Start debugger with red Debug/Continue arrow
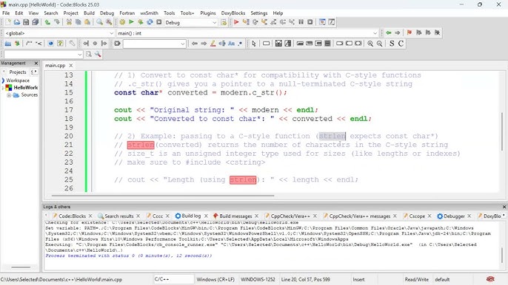 point(236,22)
